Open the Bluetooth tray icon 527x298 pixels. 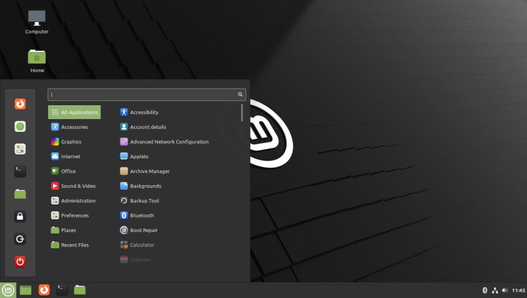pyautogui.click(x=484, y=290)
